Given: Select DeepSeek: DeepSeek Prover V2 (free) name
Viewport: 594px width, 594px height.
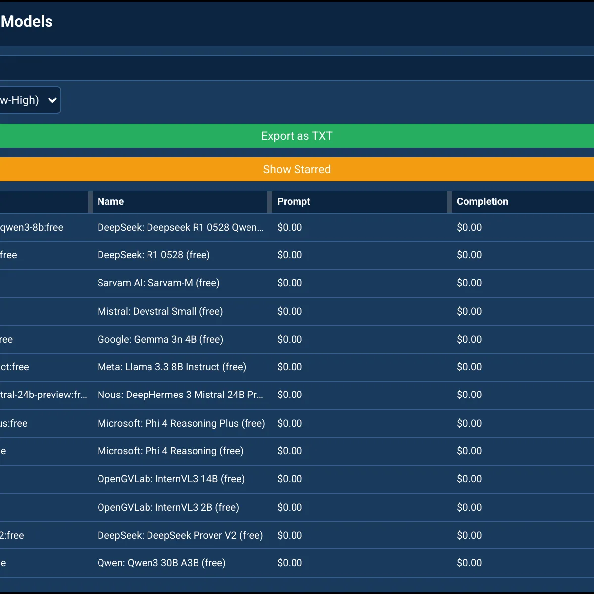Looking at the screenshot, I should [180, 535].
